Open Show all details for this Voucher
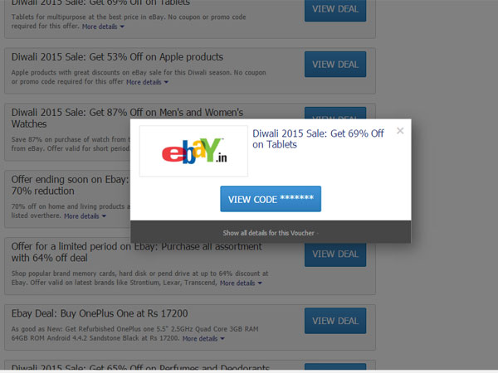 (269, 233)
